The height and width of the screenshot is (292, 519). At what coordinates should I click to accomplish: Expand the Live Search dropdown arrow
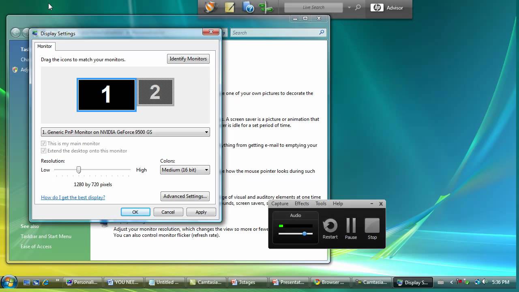349,7
